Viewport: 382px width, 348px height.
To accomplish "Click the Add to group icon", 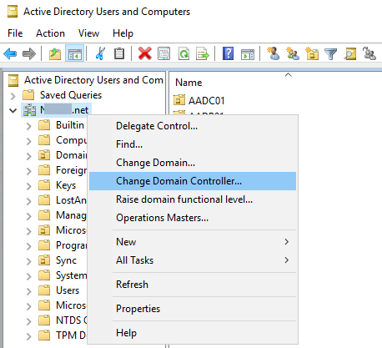I will point(369,53).
